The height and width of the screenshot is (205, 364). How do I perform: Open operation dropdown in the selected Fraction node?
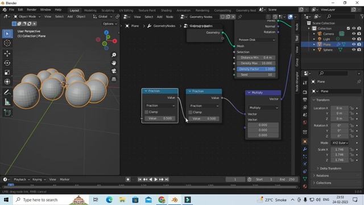click(x=160, y=105)
